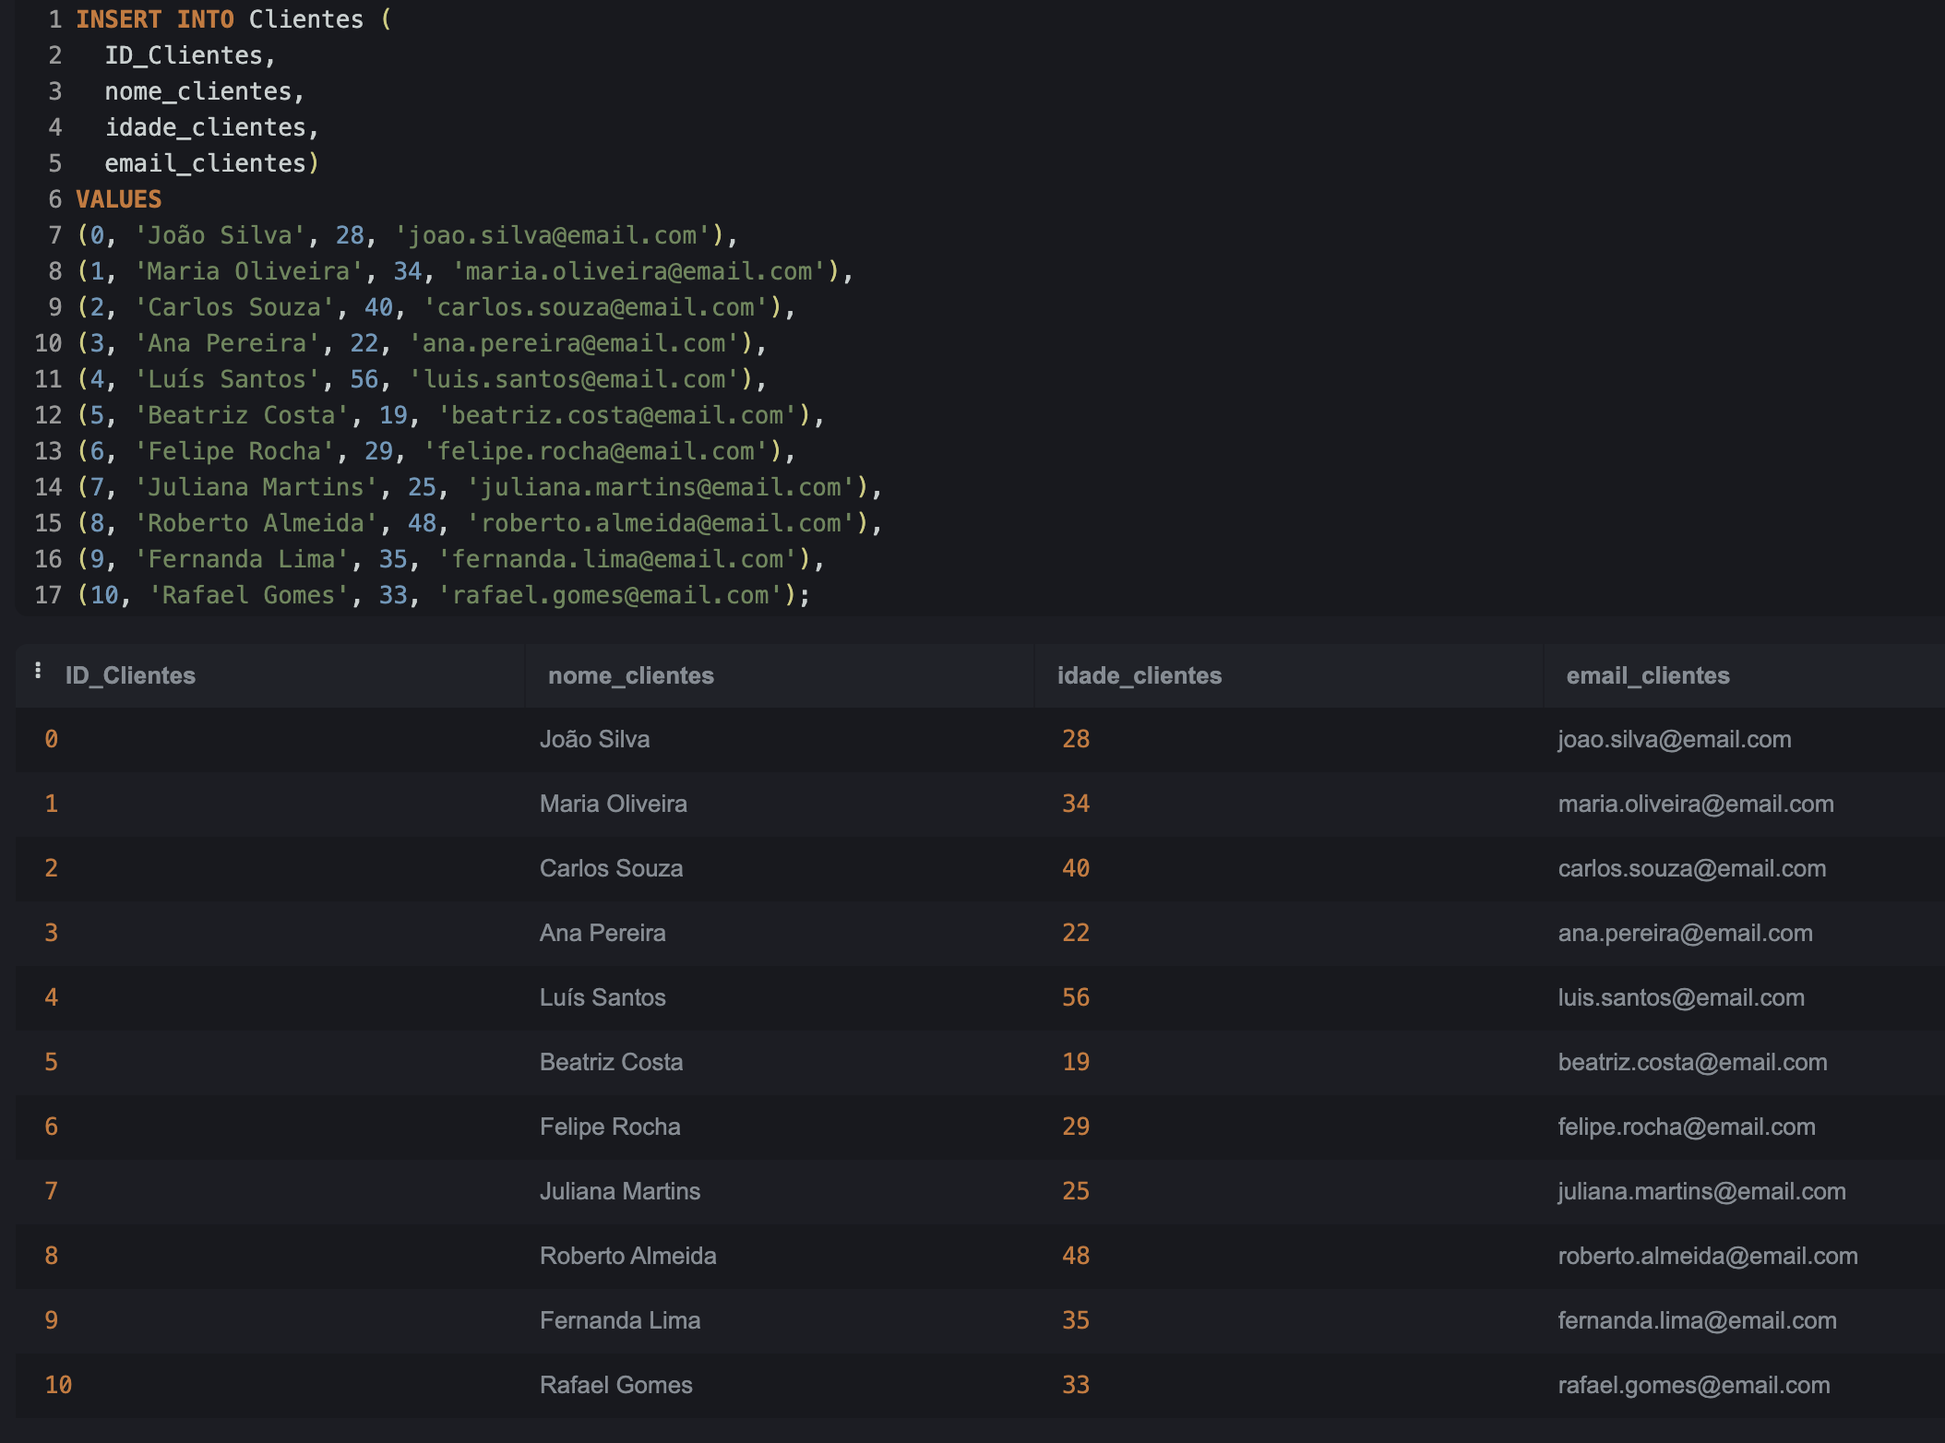
Task: Click the result cell felipe.rocha@email.com
Action: point(1687,1127)
